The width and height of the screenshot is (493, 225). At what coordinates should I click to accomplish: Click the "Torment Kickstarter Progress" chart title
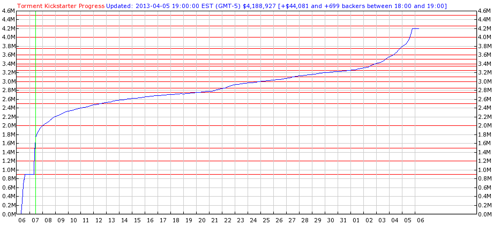pyautogui.click(x=61, y=6)
